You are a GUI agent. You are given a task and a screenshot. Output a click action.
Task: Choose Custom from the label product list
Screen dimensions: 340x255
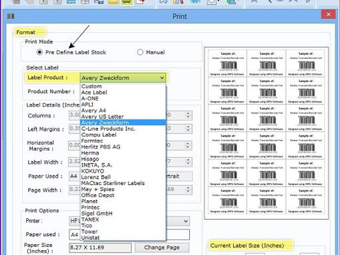[123, 86]
